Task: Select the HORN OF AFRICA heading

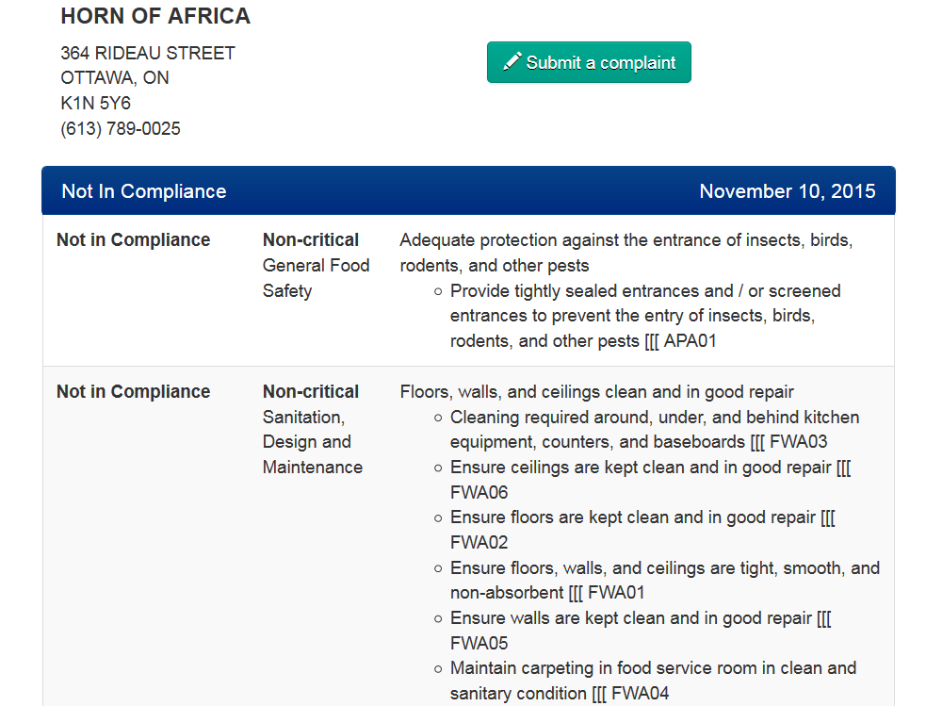Action: click(x=154, y=16)
